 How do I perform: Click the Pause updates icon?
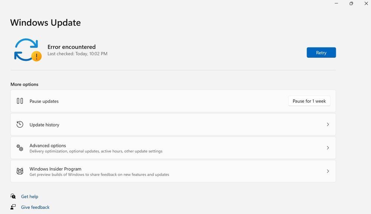(x=20, y=101)
